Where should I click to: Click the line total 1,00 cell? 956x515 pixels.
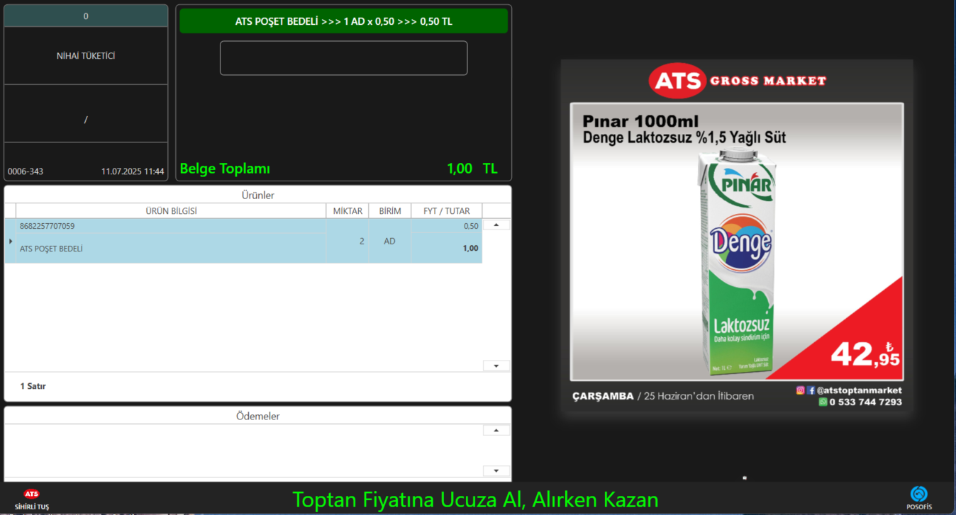(447, 248)
